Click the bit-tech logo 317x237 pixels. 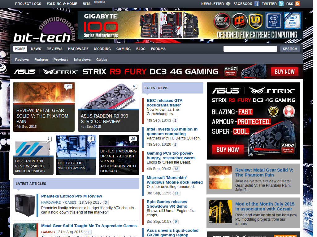coord(45,30)
